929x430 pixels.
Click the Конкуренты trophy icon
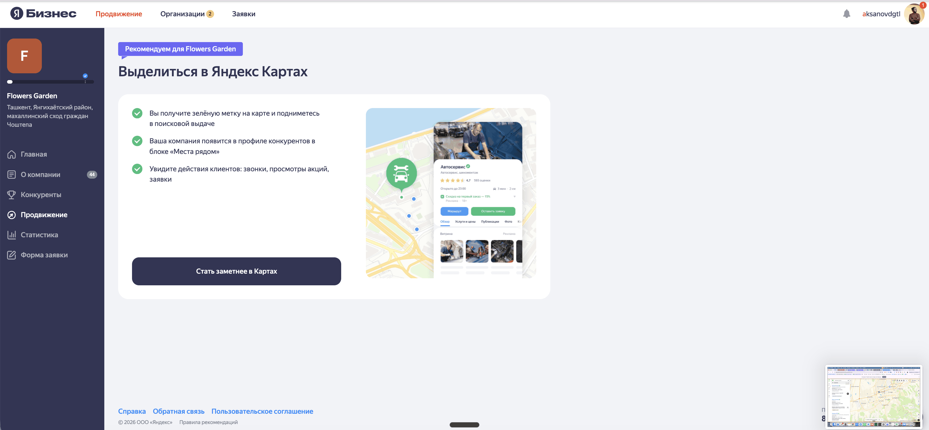[x=11, y=195]
